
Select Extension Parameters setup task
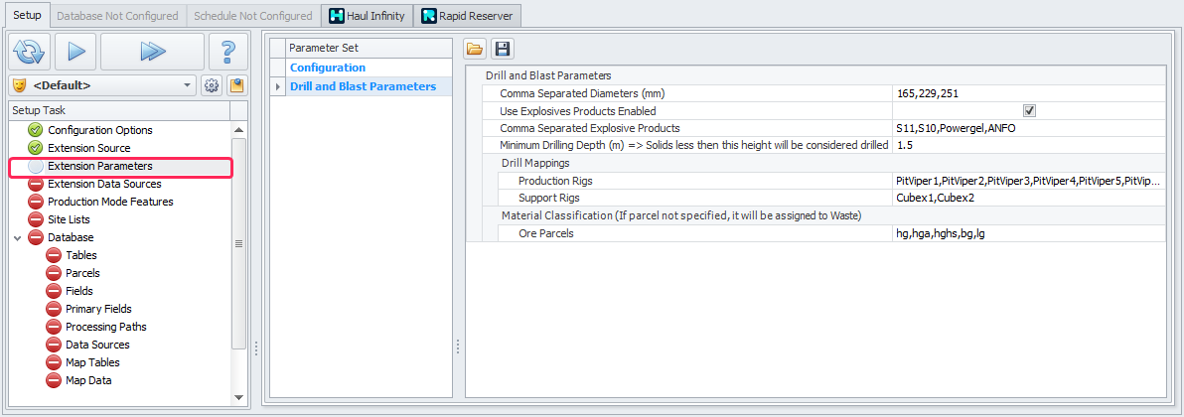coord(99,166)
